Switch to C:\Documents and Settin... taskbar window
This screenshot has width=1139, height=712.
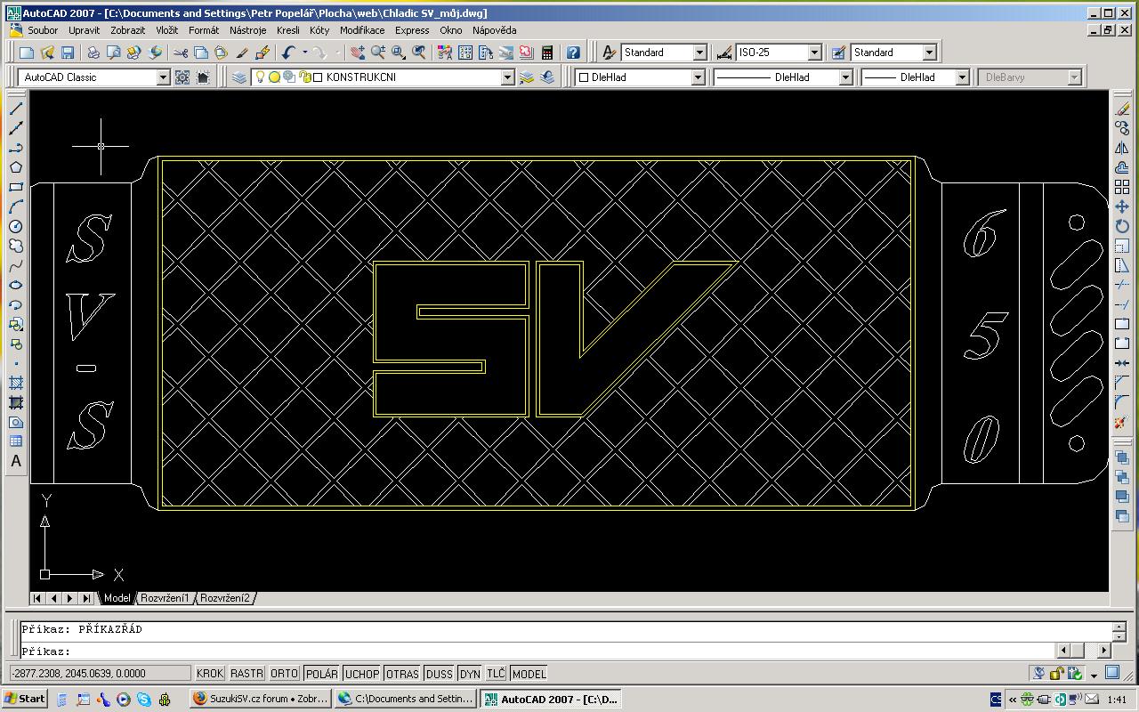pyautogui.click(x=406, y=699)
